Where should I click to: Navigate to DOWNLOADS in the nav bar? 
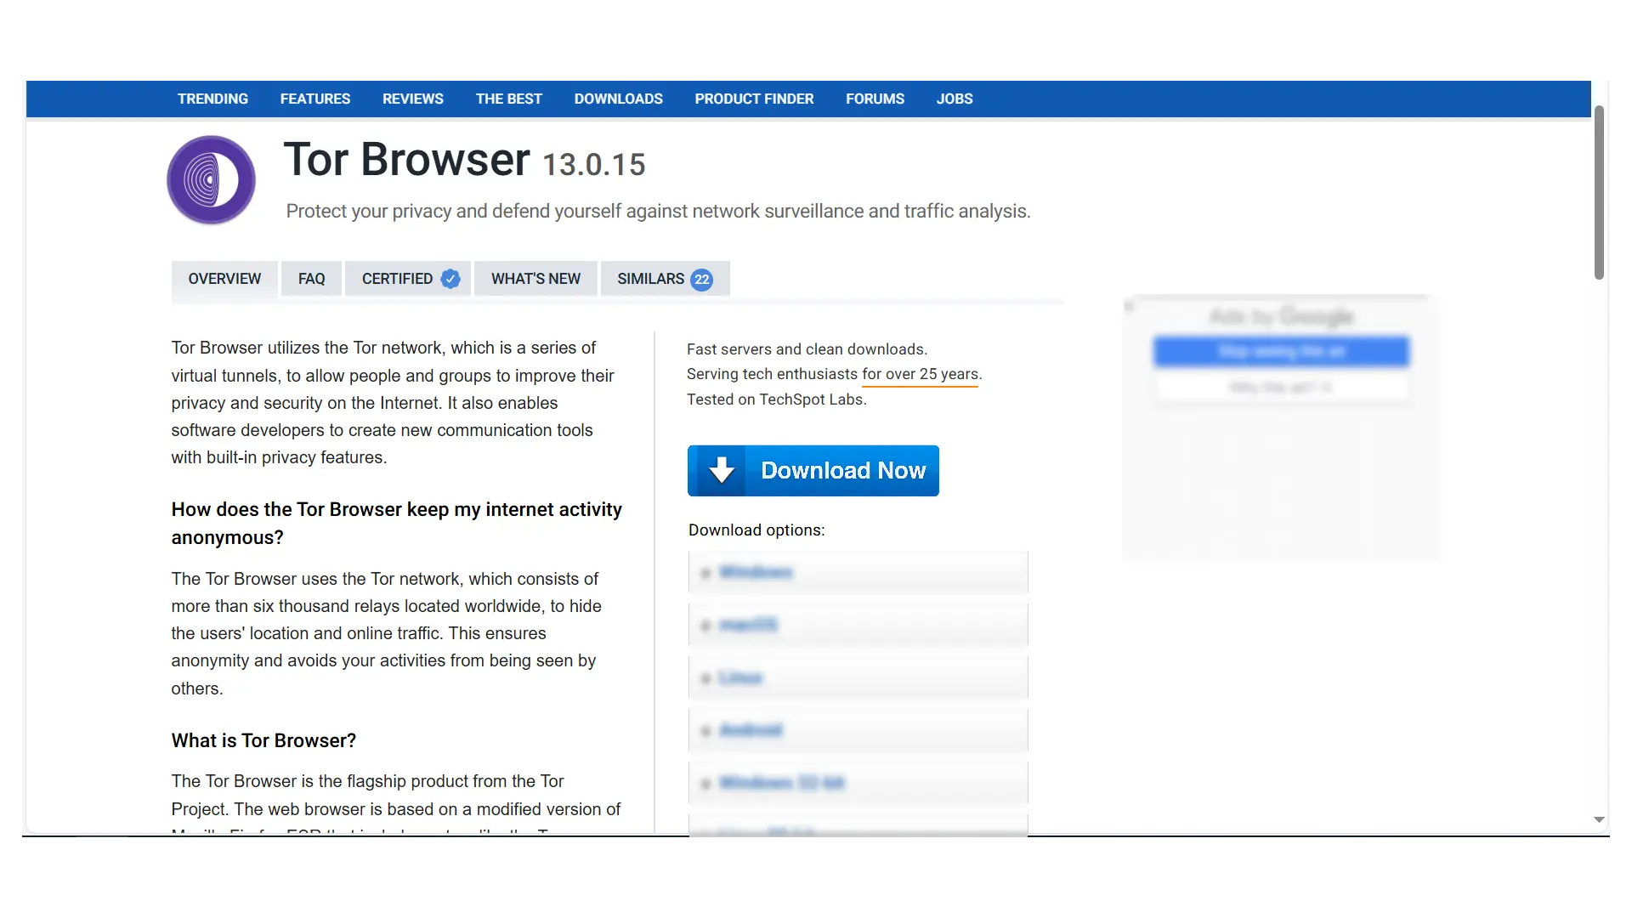[619, 99]
